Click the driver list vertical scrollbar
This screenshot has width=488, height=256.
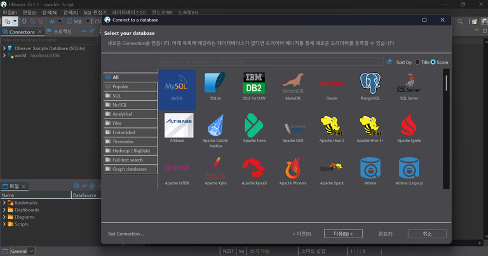point(446,129)
